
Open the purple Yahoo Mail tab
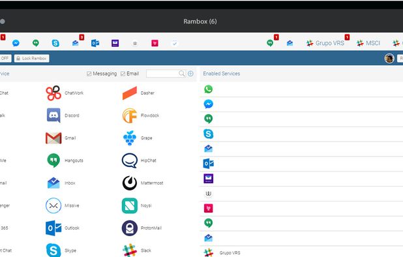click(x=115, y=43)
